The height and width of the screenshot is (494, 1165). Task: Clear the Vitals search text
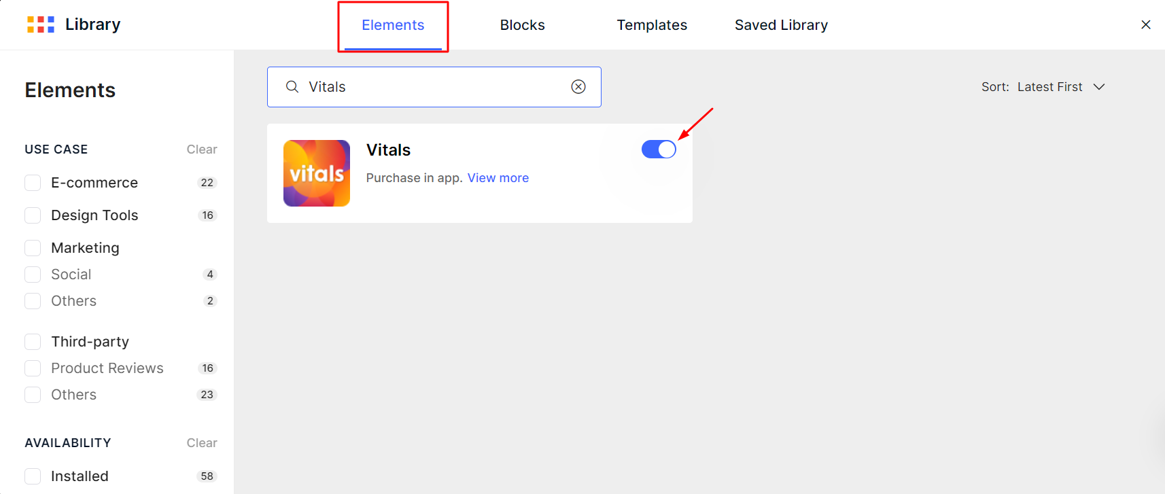(x=578, y=87)
